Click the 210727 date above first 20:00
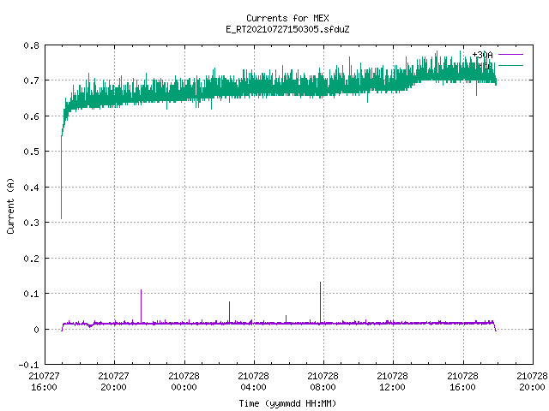The width and height of the screenshot is (549, 411). [113, 376]
